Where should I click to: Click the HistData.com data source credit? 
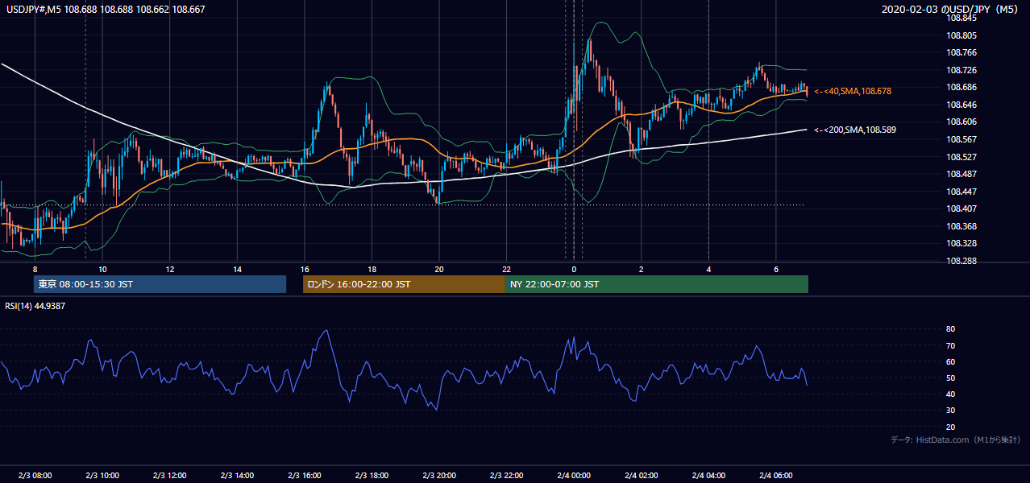point(955,440)
